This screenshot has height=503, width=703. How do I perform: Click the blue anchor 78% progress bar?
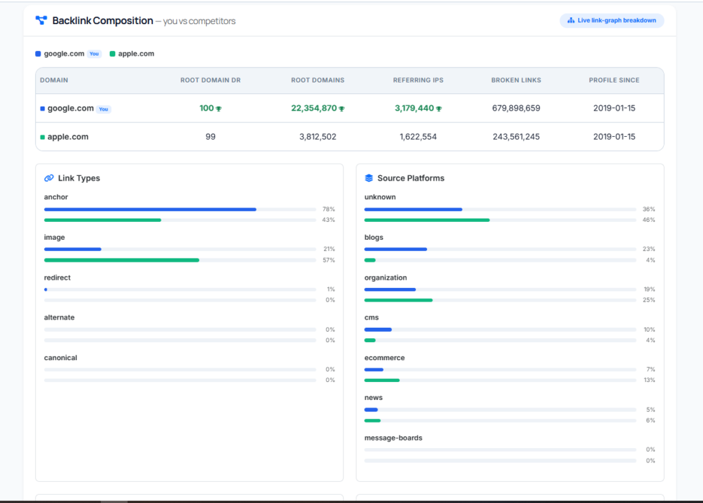click(x=150, y=209)
